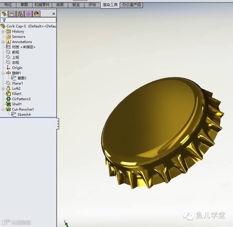Click the 上视 plane icon

[x=8, y=57]
